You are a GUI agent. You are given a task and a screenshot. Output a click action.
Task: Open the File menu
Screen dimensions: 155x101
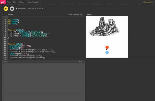pyautogui.click(x=9, y=2)
